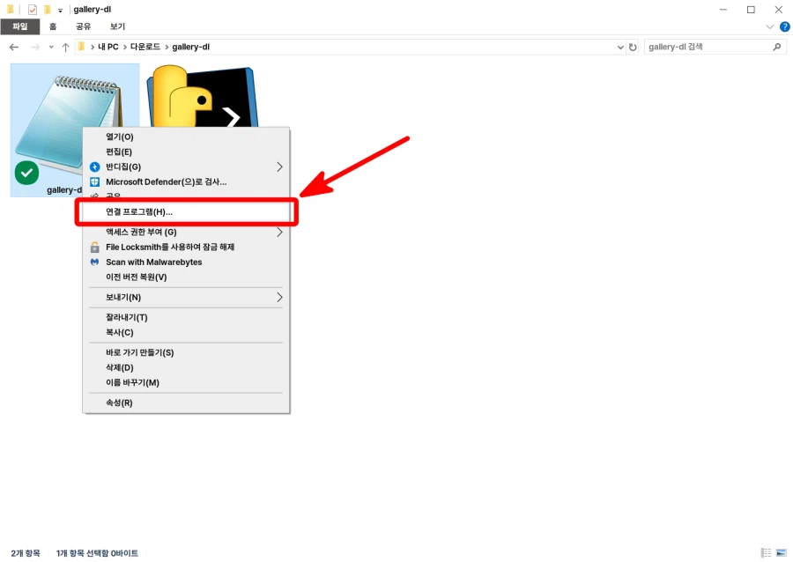This screenshot has width=793, height=562.
Task: Choose 열기(O) from context menu
Action: tap(186, 137)
